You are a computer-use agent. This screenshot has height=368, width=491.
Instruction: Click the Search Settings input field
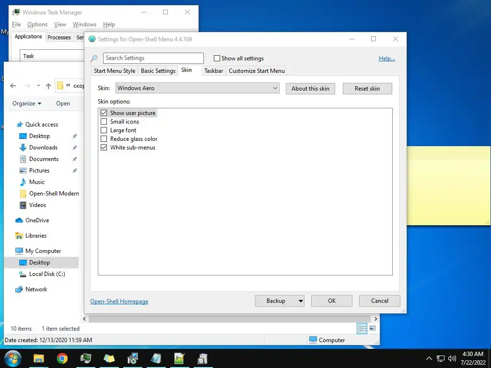(x=153, y=58)
